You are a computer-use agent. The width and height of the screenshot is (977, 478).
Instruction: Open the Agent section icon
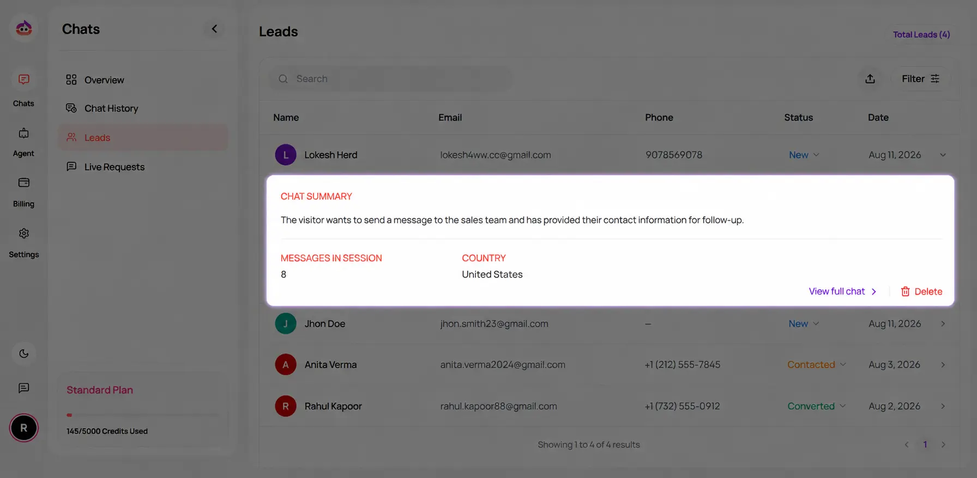pos(23,133)
